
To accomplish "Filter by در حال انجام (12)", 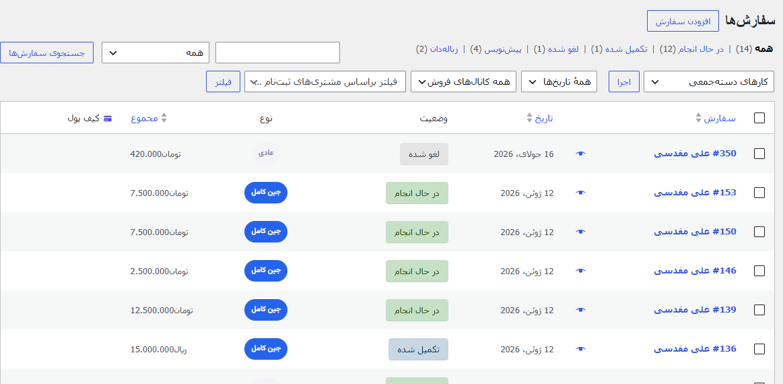I will [691, 49].
